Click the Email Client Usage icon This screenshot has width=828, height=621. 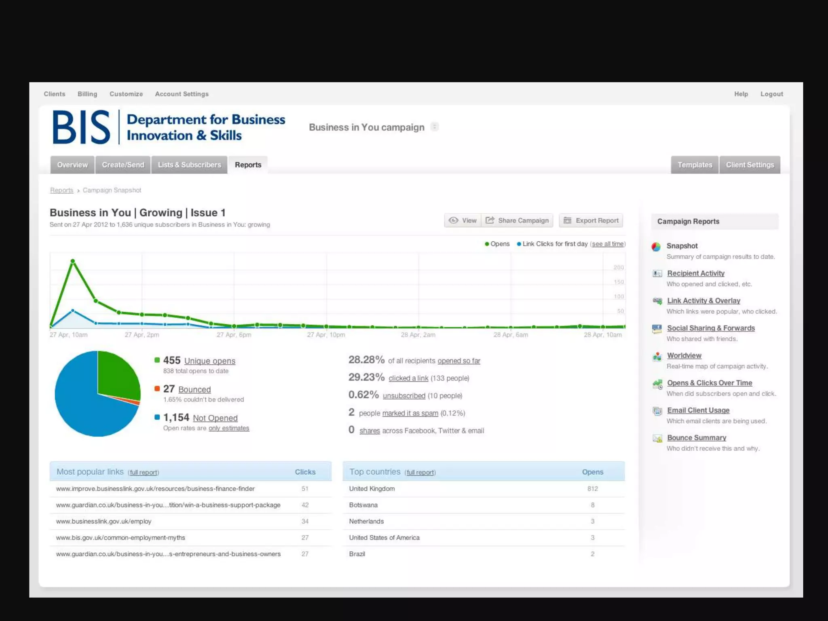(x=657, y=411)
